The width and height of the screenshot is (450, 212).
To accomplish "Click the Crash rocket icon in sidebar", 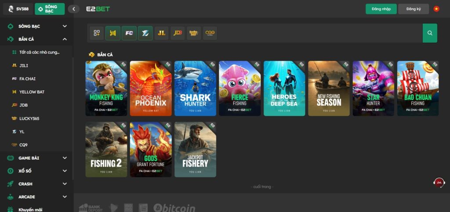I will pos(11,184).
